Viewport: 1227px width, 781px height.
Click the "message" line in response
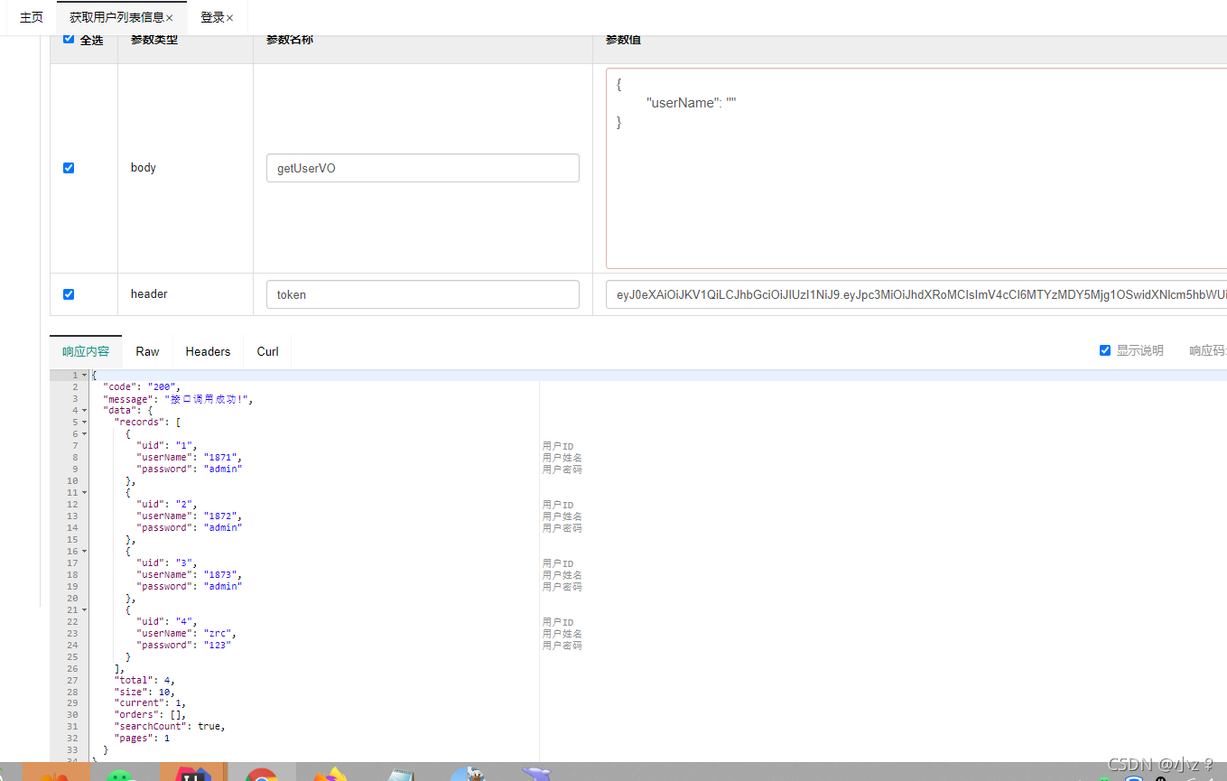[x=178, y=398]
